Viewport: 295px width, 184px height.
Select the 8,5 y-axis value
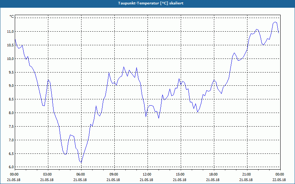11,99
